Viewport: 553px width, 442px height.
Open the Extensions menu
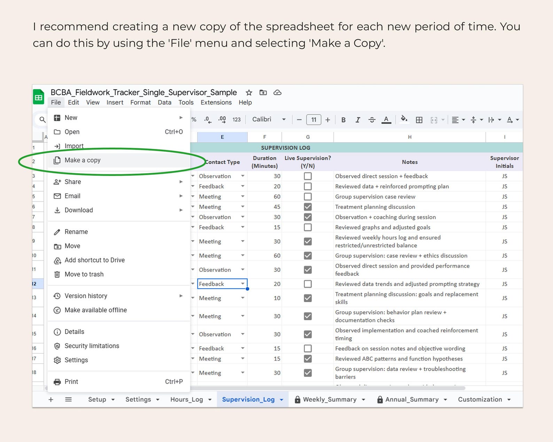pyautogui.click(x=216, y=102)
